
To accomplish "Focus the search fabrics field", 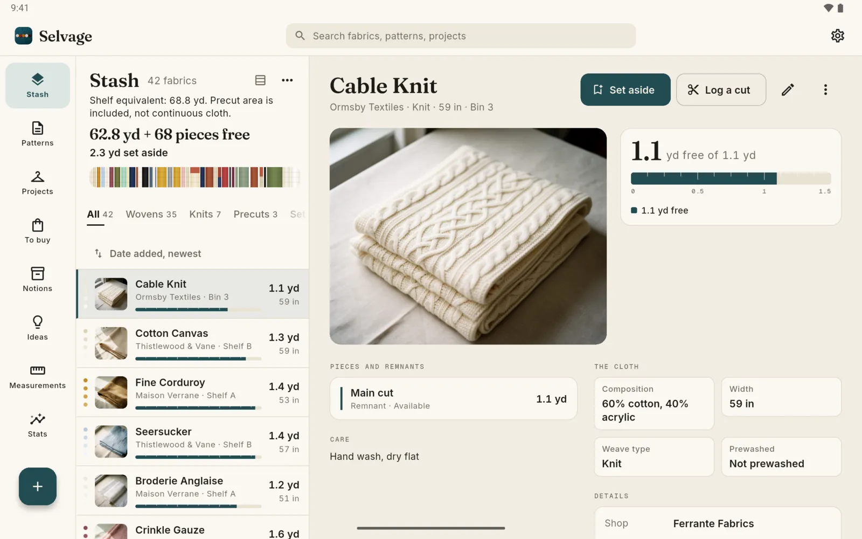I will 461,36.
